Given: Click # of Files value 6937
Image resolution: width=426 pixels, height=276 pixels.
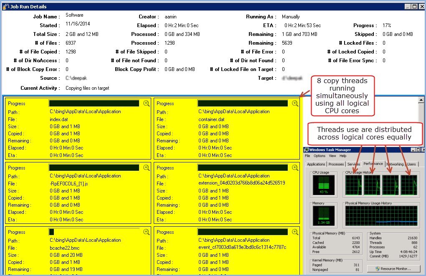Looking at the screenshot, I should [x=71, y=43].
